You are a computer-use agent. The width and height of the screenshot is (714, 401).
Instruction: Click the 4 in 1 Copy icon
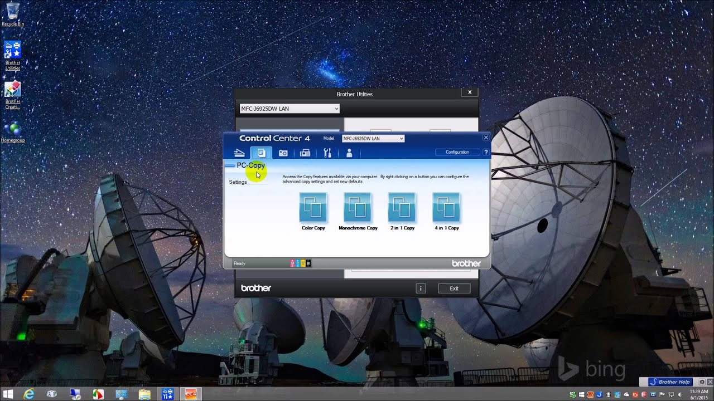[x=446, y=207]
